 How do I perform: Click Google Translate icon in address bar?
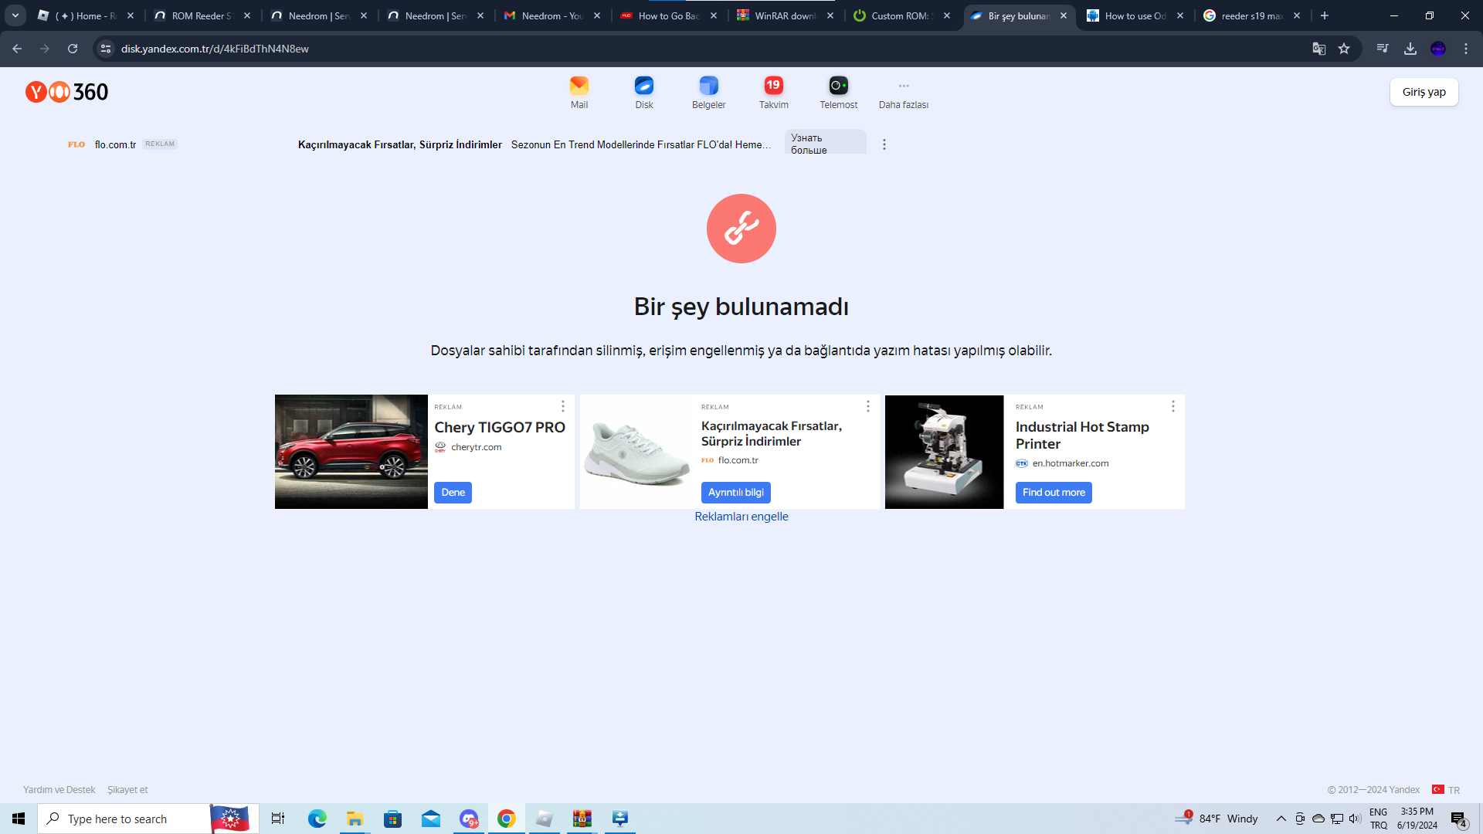[x=1318, y=49]
